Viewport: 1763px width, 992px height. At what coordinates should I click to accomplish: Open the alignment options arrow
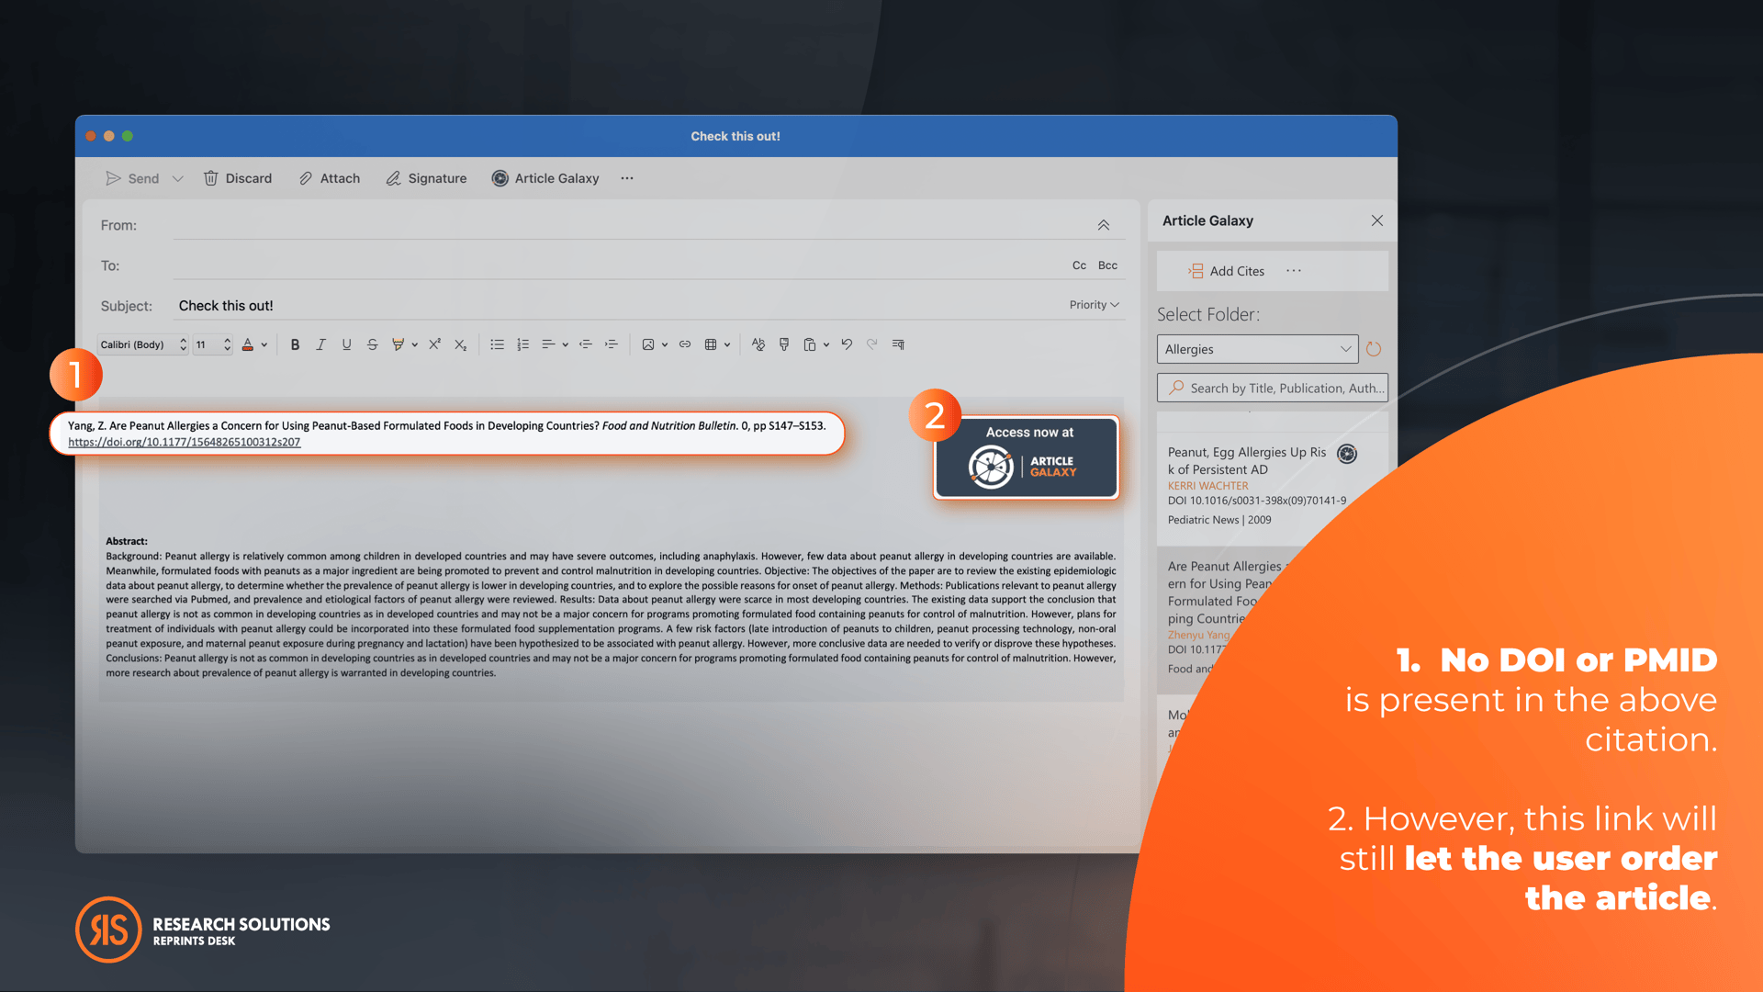tap(566, 345)
